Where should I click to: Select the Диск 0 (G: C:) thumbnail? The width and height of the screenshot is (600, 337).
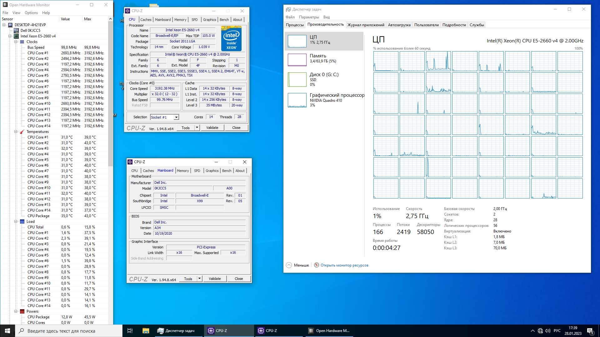(297, 79)
